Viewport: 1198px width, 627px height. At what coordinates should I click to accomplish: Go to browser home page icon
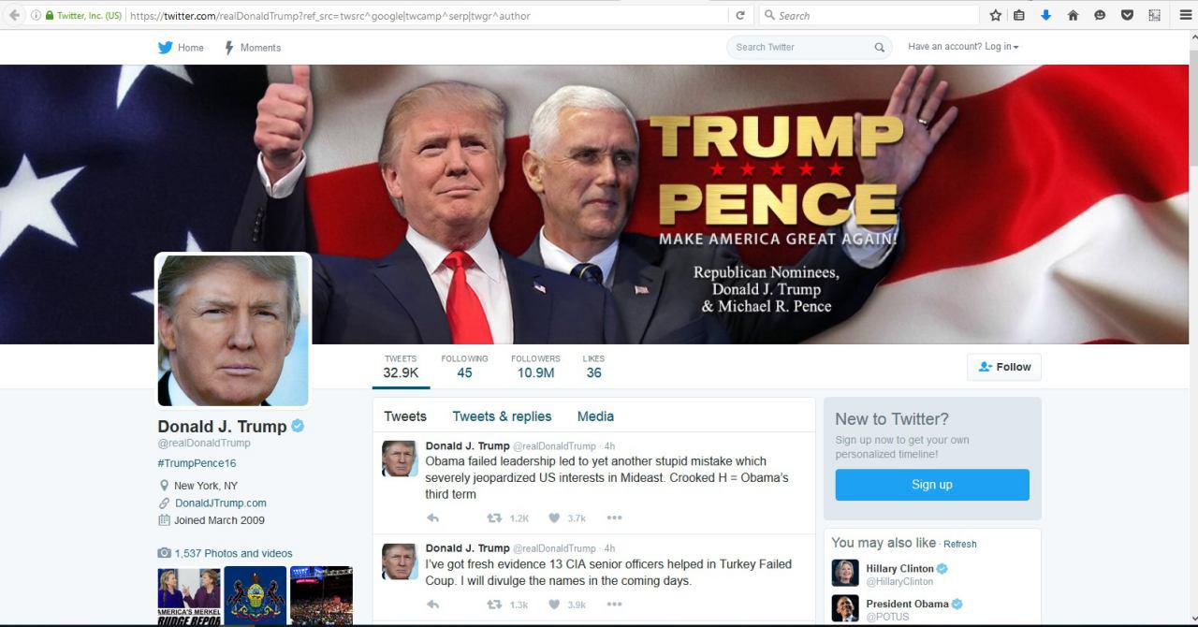[1073, 15]
